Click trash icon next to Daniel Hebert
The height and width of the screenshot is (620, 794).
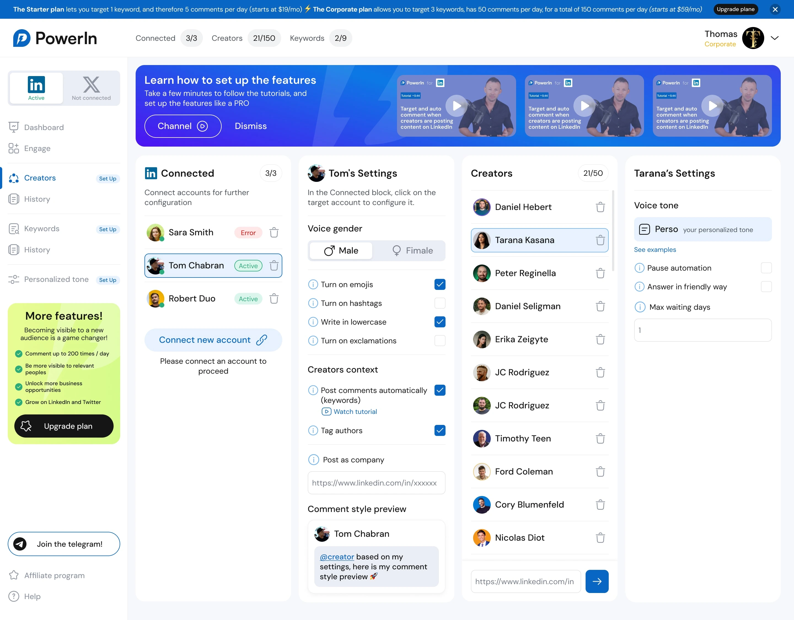600,207
